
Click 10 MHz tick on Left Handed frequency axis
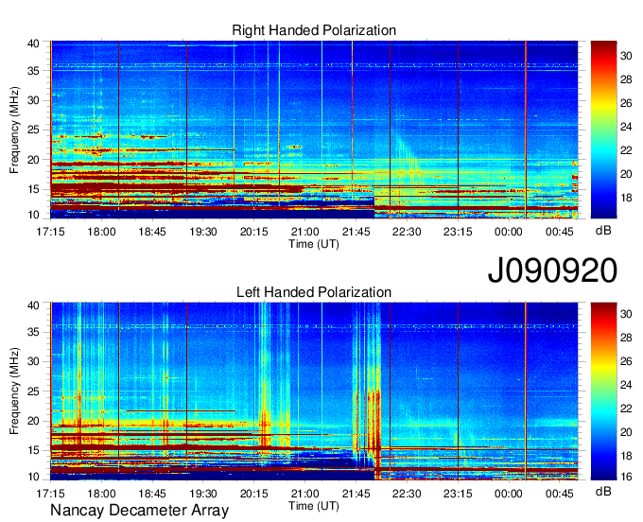coord(33,477)
